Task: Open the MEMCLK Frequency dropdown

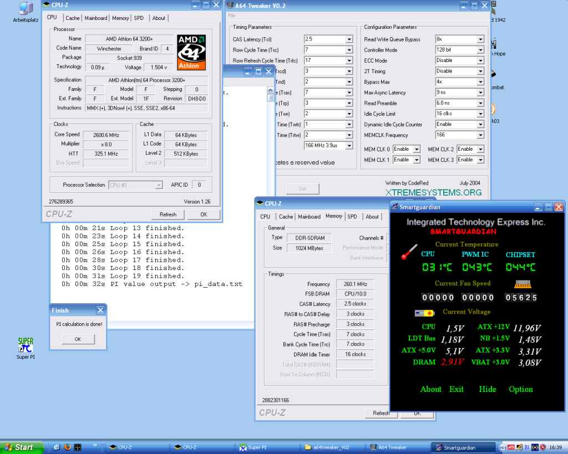Action: coord(480,135)
